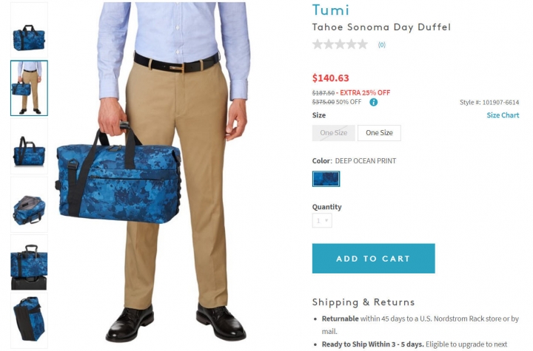View the duffel on suitcase thumbnail
Image resolution: width=533 pixels, height=351 pixels.
29,263
